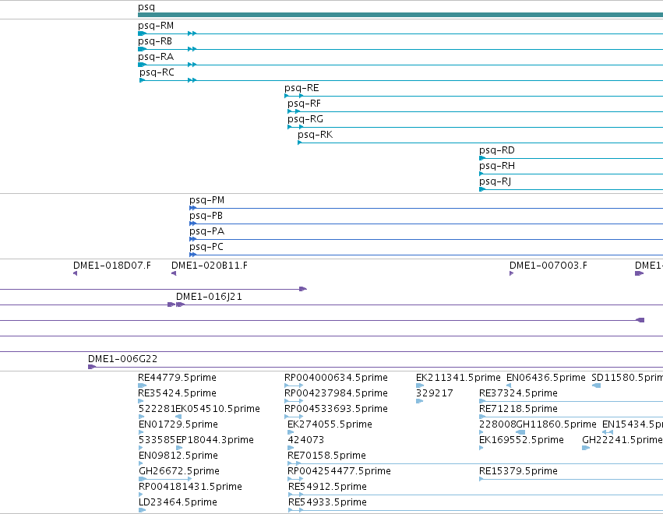Select EST RE37324.5prime

pos(518,393)
